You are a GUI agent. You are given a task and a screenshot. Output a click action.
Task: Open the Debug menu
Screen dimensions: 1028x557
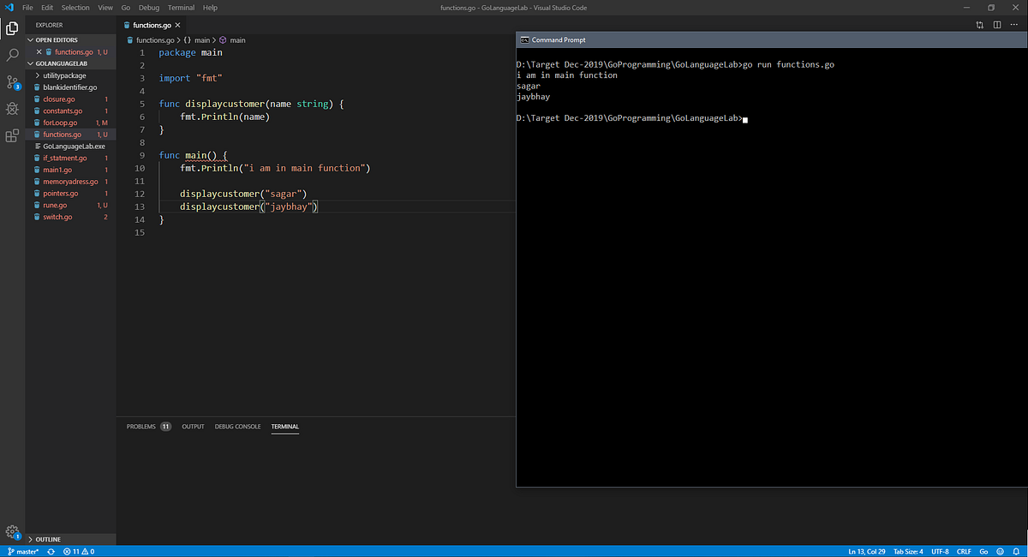[x=149, y=8]
